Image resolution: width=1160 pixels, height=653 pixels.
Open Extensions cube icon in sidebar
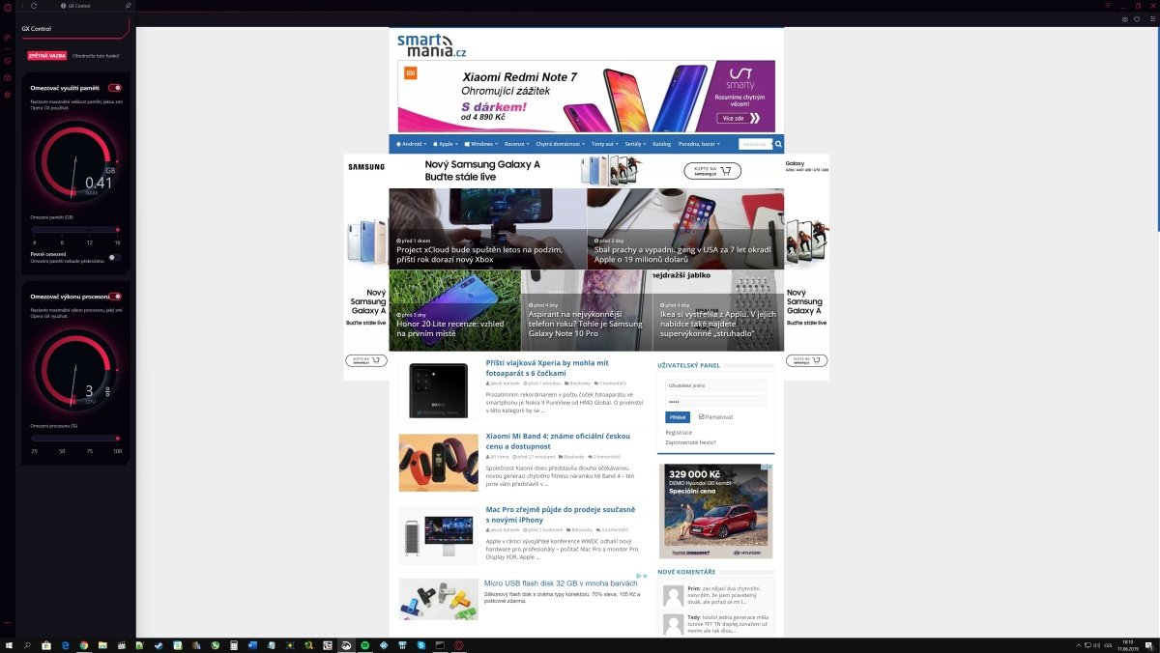tap(8, 77)
